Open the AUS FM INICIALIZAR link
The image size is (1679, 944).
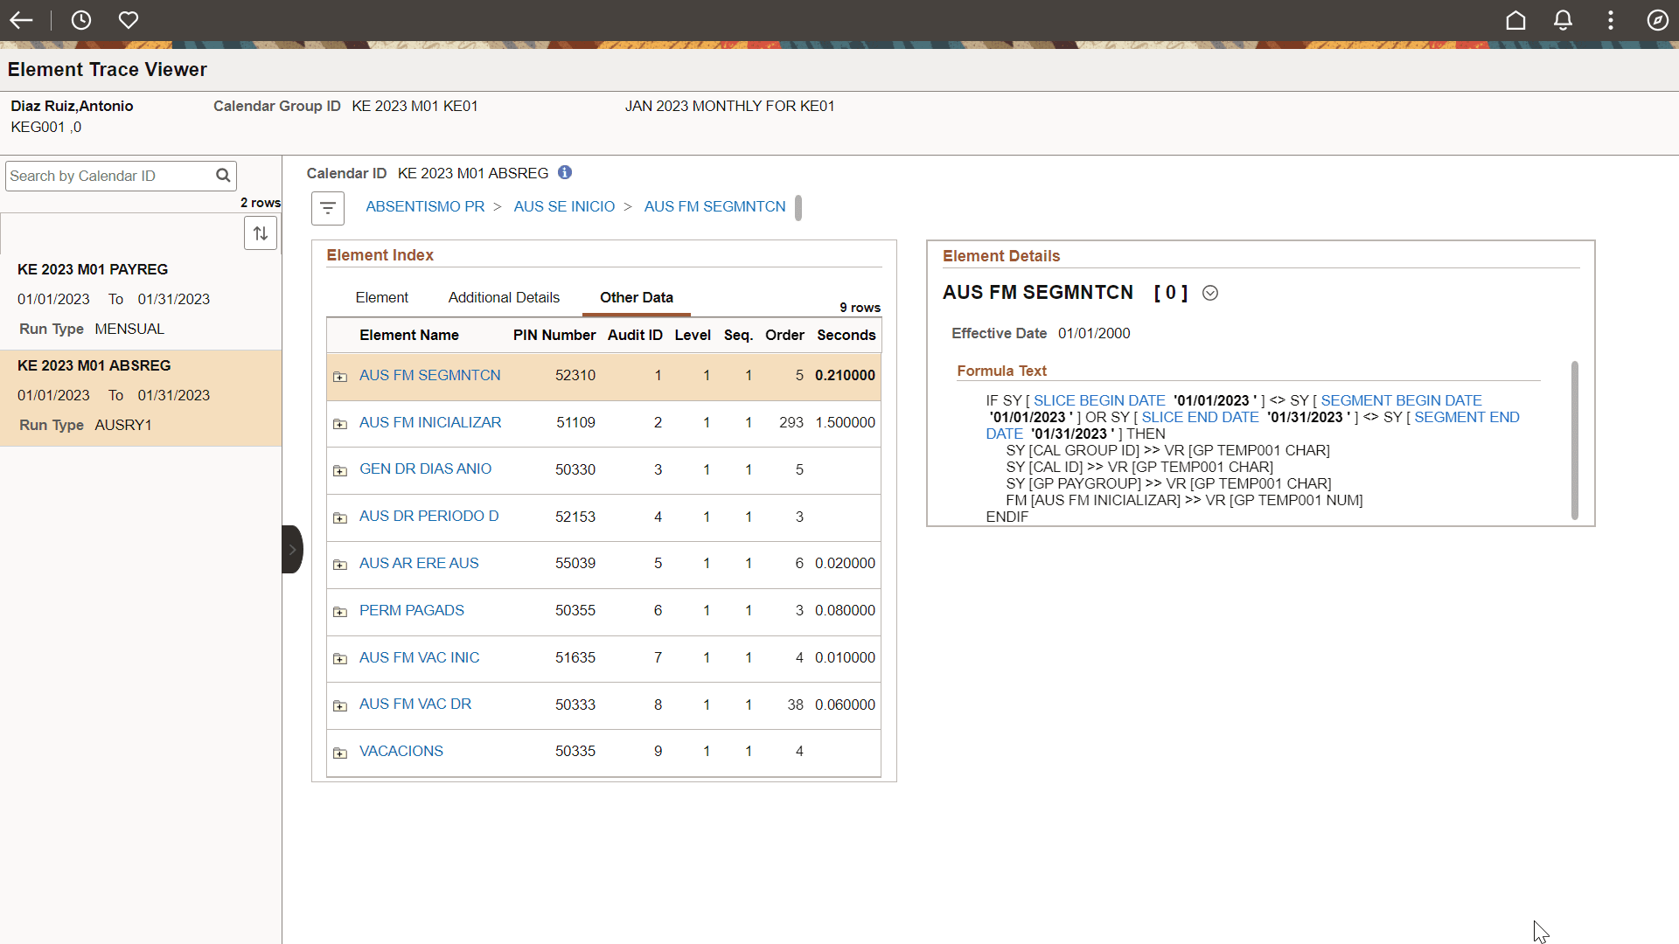point(429,422)
